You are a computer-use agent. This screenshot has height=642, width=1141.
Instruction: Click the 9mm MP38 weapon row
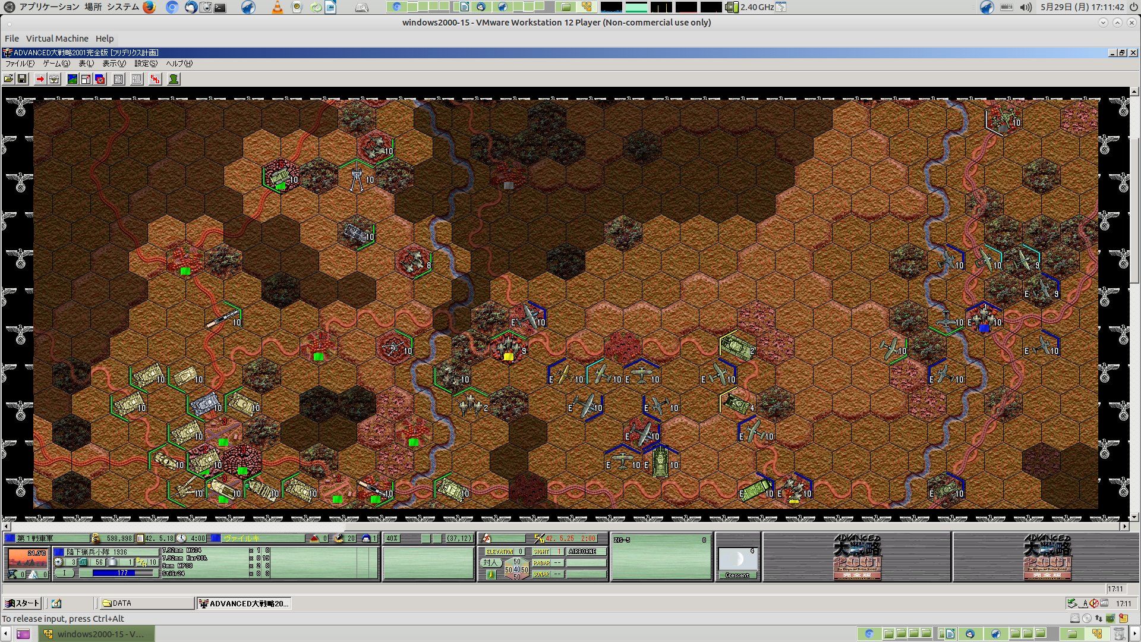tap(216, 566)
